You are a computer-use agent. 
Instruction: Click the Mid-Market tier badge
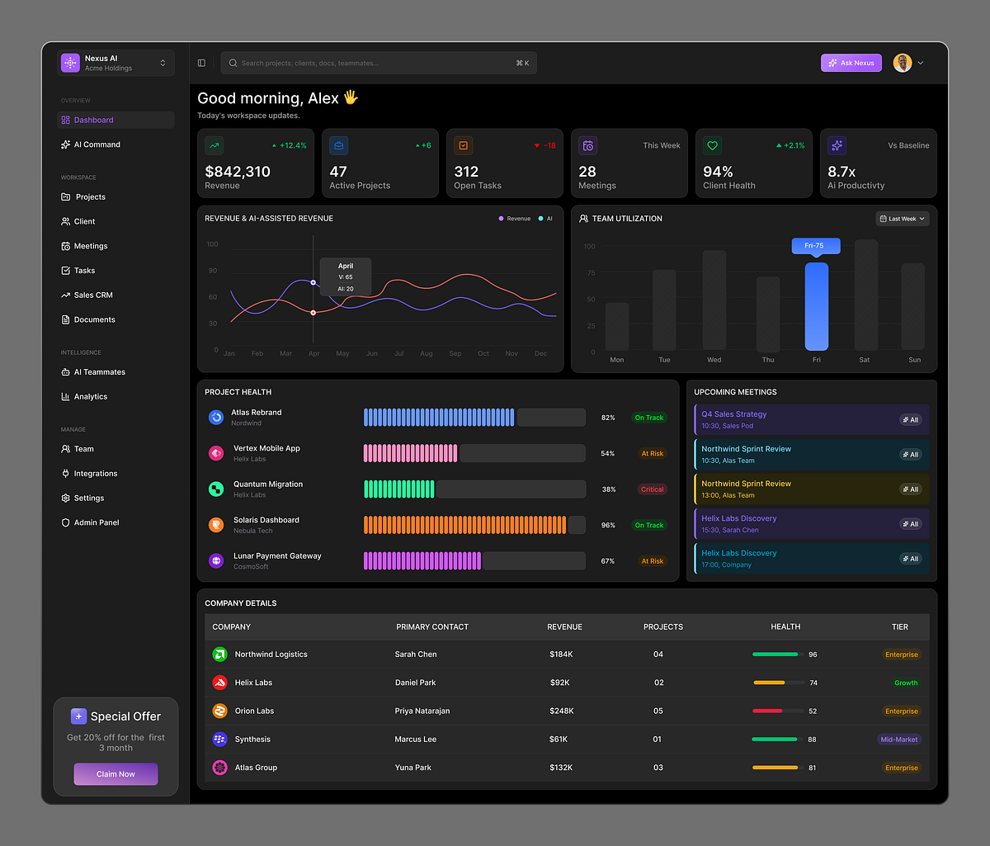899,740
